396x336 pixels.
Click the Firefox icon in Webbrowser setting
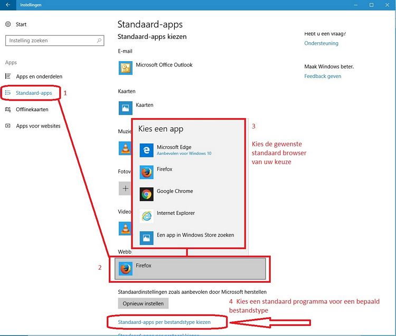(126, 269)
